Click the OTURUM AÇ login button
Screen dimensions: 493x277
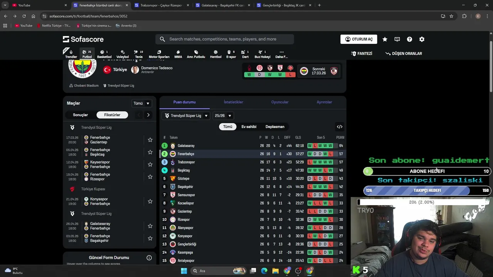[x=359, y=39]
